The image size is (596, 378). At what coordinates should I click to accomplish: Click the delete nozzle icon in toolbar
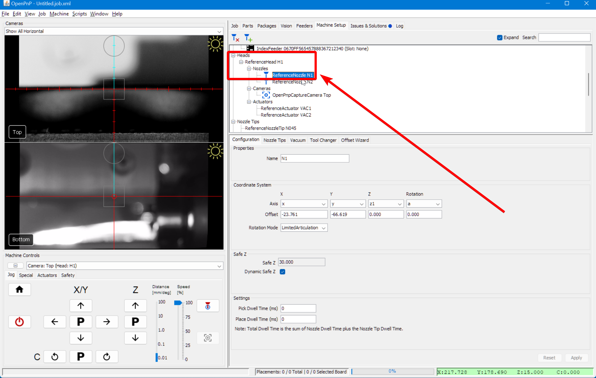235,38
